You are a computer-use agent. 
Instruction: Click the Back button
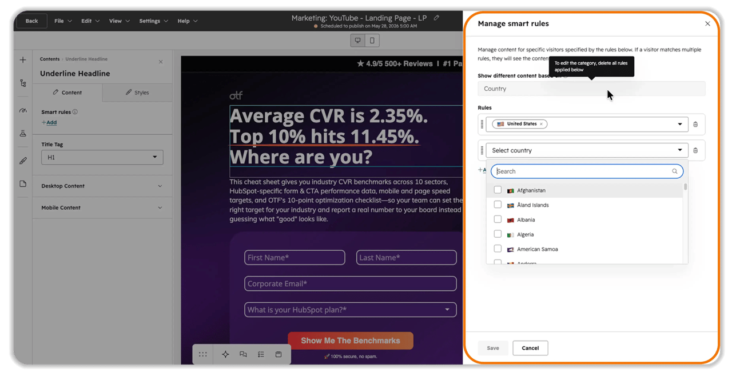pyautogui.click(x=31, y=21)
